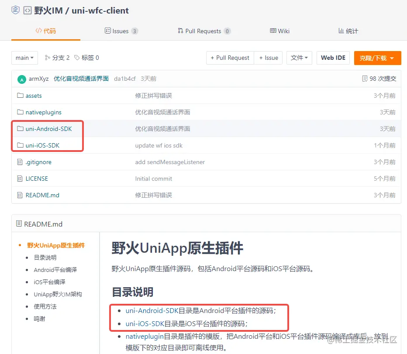Click the LICENSE file icon
Viewport: 407px width, 354px height.
(20, 179)
